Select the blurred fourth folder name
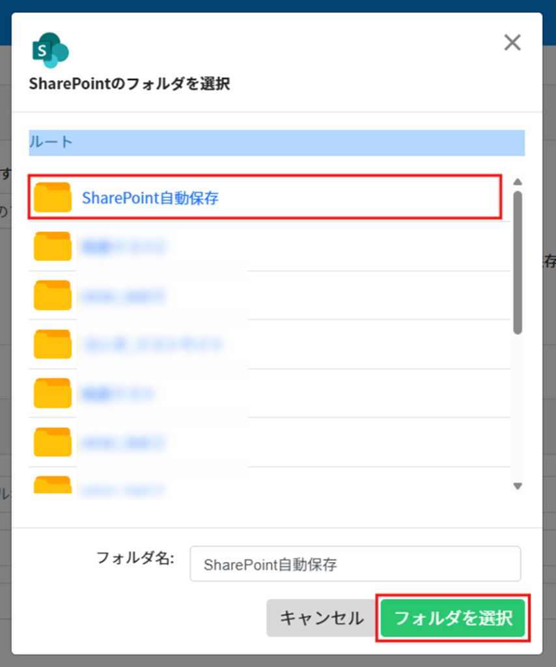556x667 pixels. (153, 344)
